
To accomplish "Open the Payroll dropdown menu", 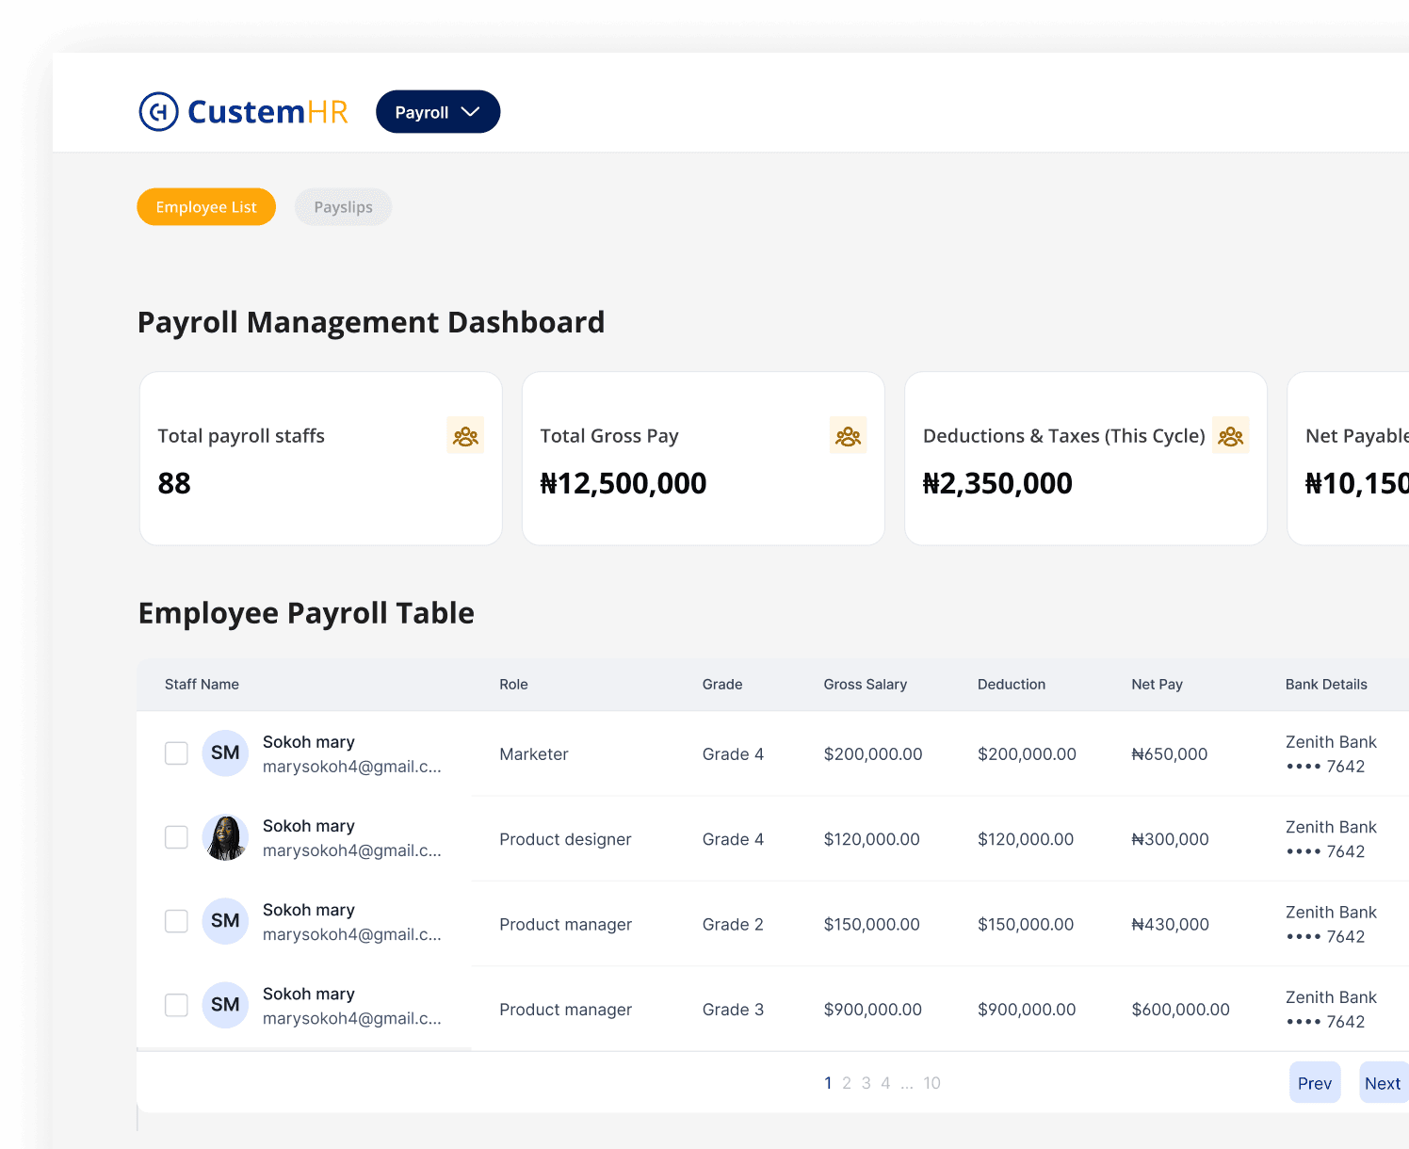I will [438, 112].
